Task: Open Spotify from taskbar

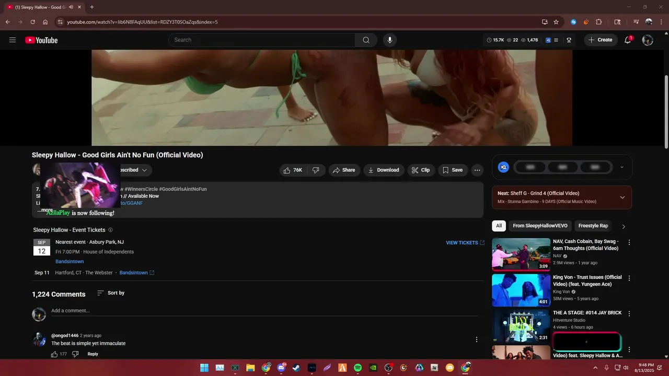Action: [358, 368]
